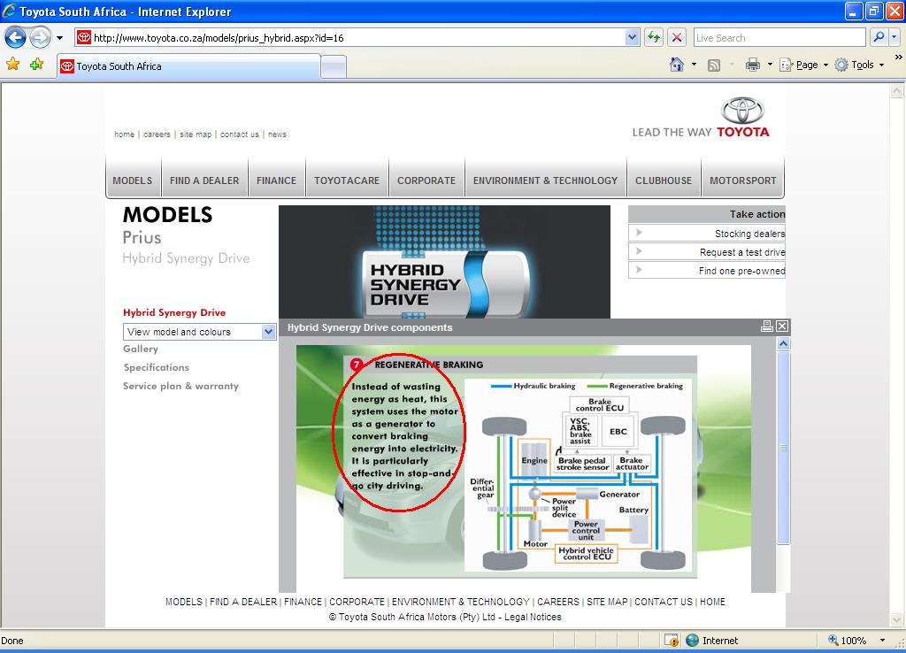Click the RSS feeds icon
906x653 pixels.
tap(714, 65)
